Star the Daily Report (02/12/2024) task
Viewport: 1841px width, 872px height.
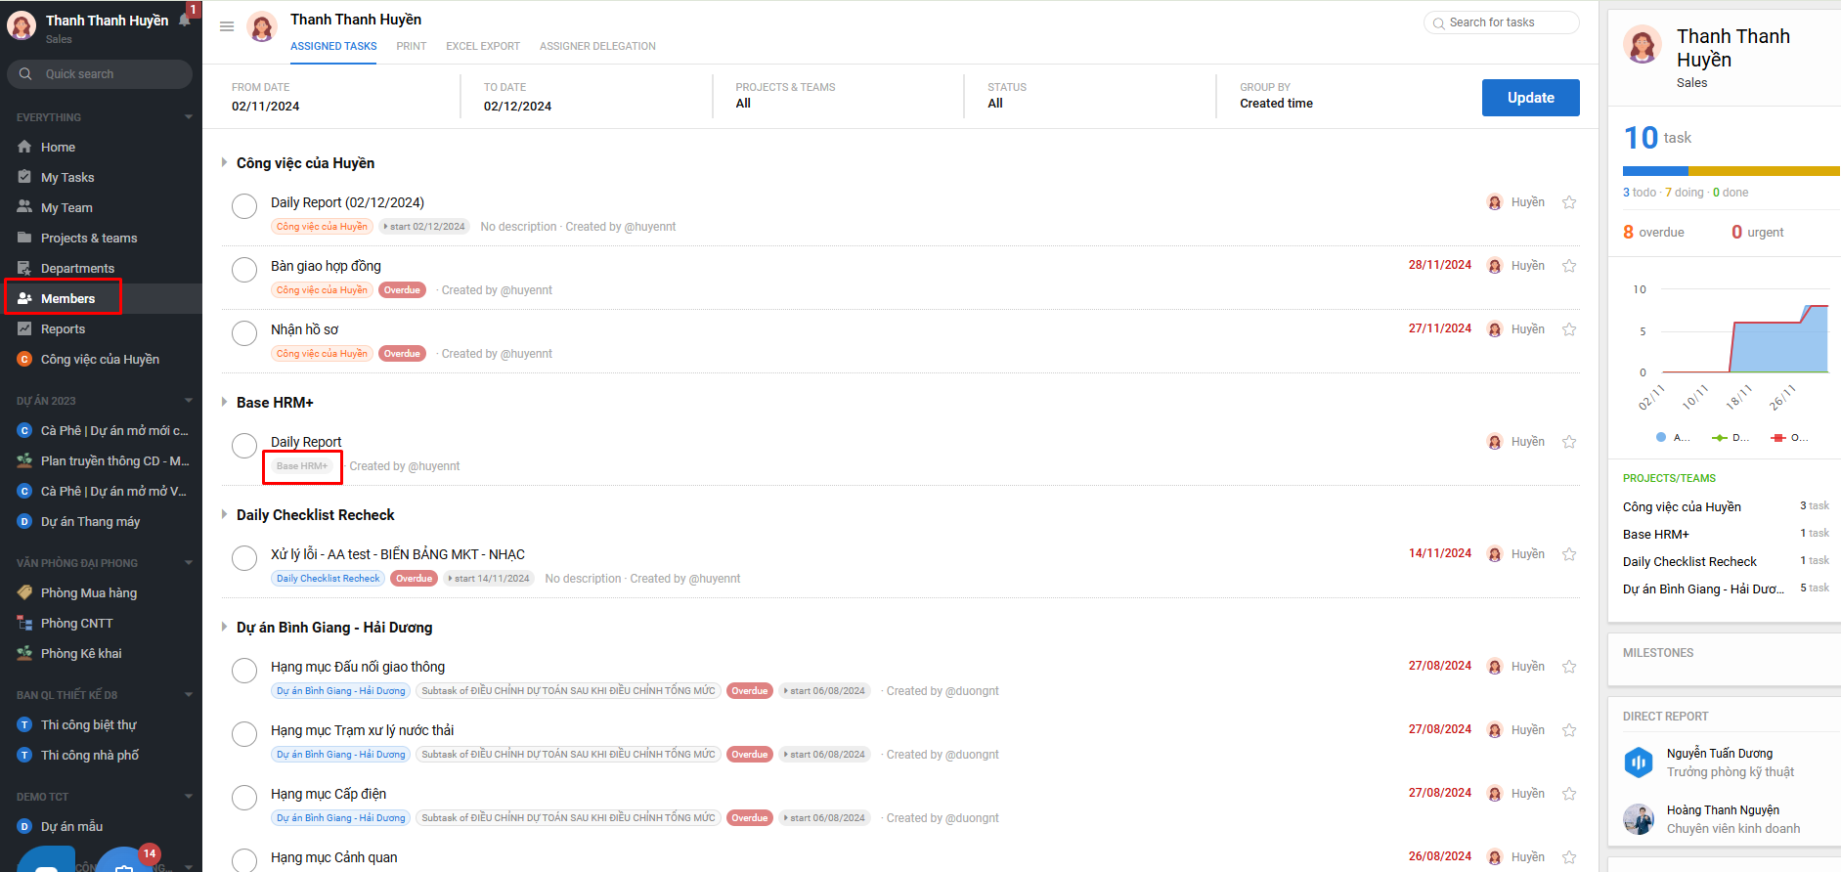[1569, 202]
